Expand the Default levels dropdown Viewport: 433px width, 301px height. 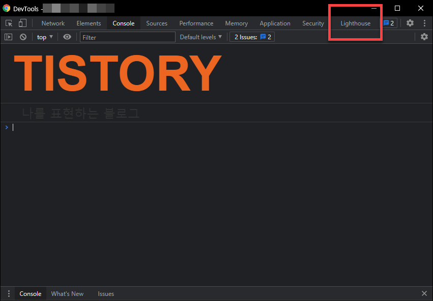(x=201, y=37)
